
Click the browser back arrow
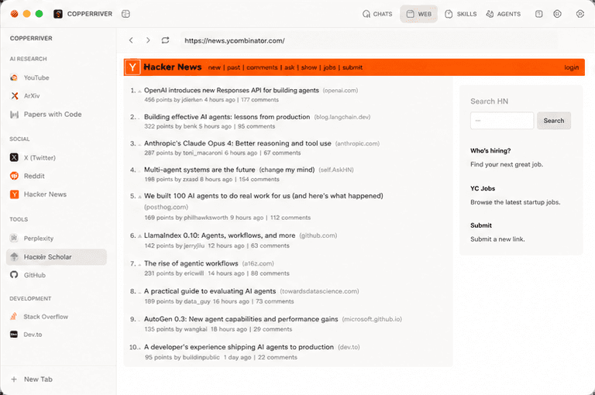(131, 40)
